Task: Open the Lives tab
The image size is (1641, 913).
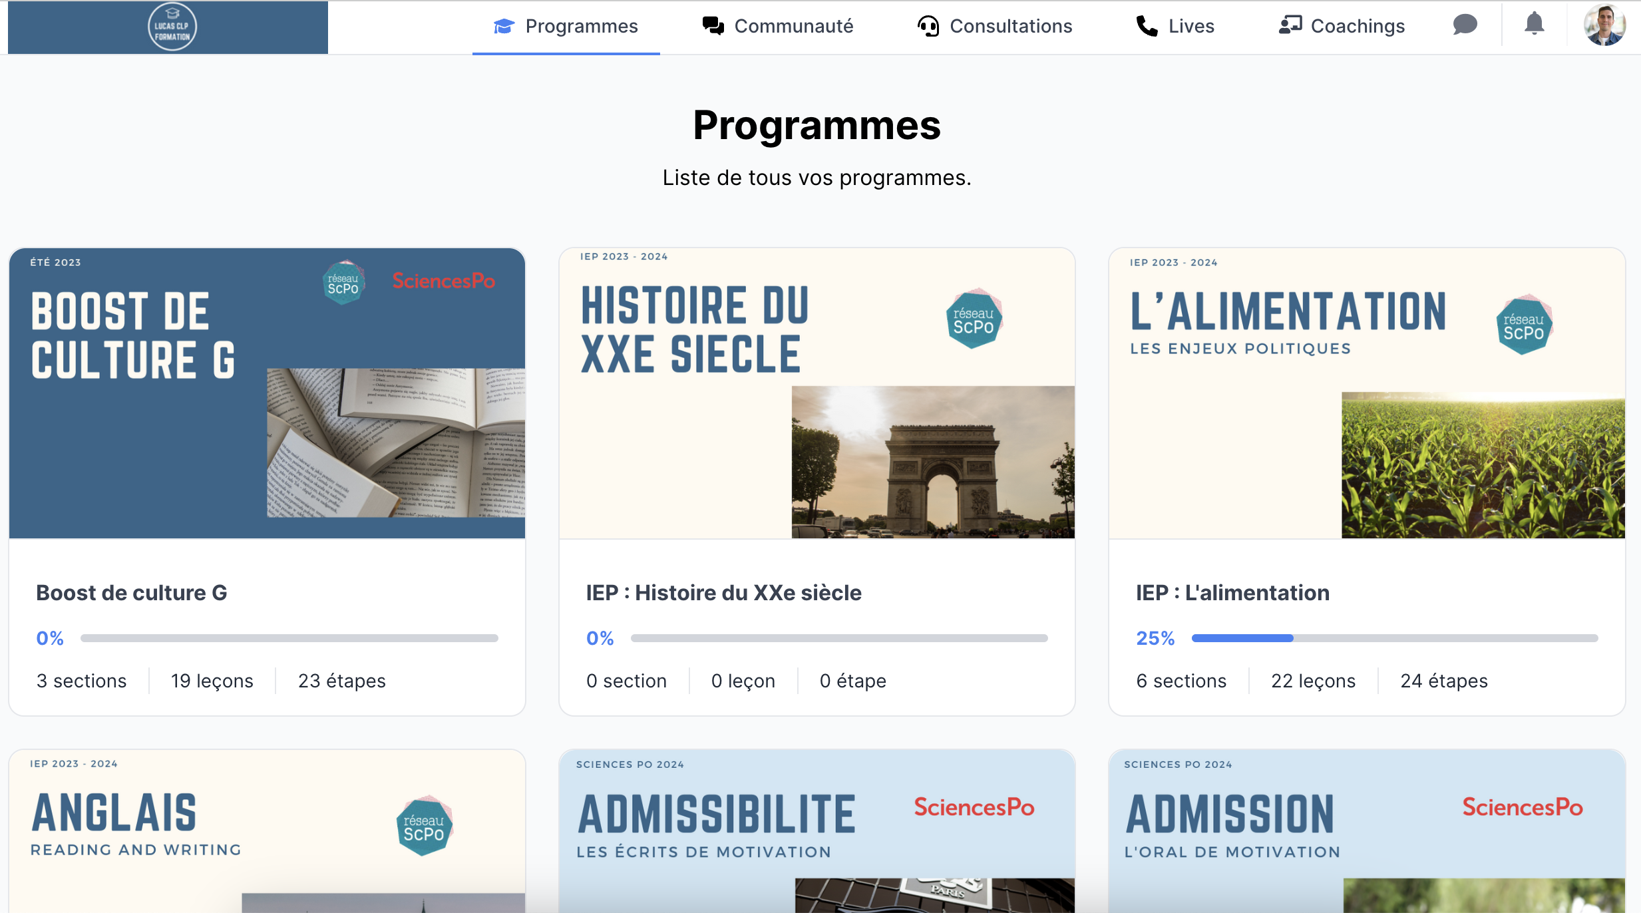Action: pyautogui.click(x=1190, y=26)
